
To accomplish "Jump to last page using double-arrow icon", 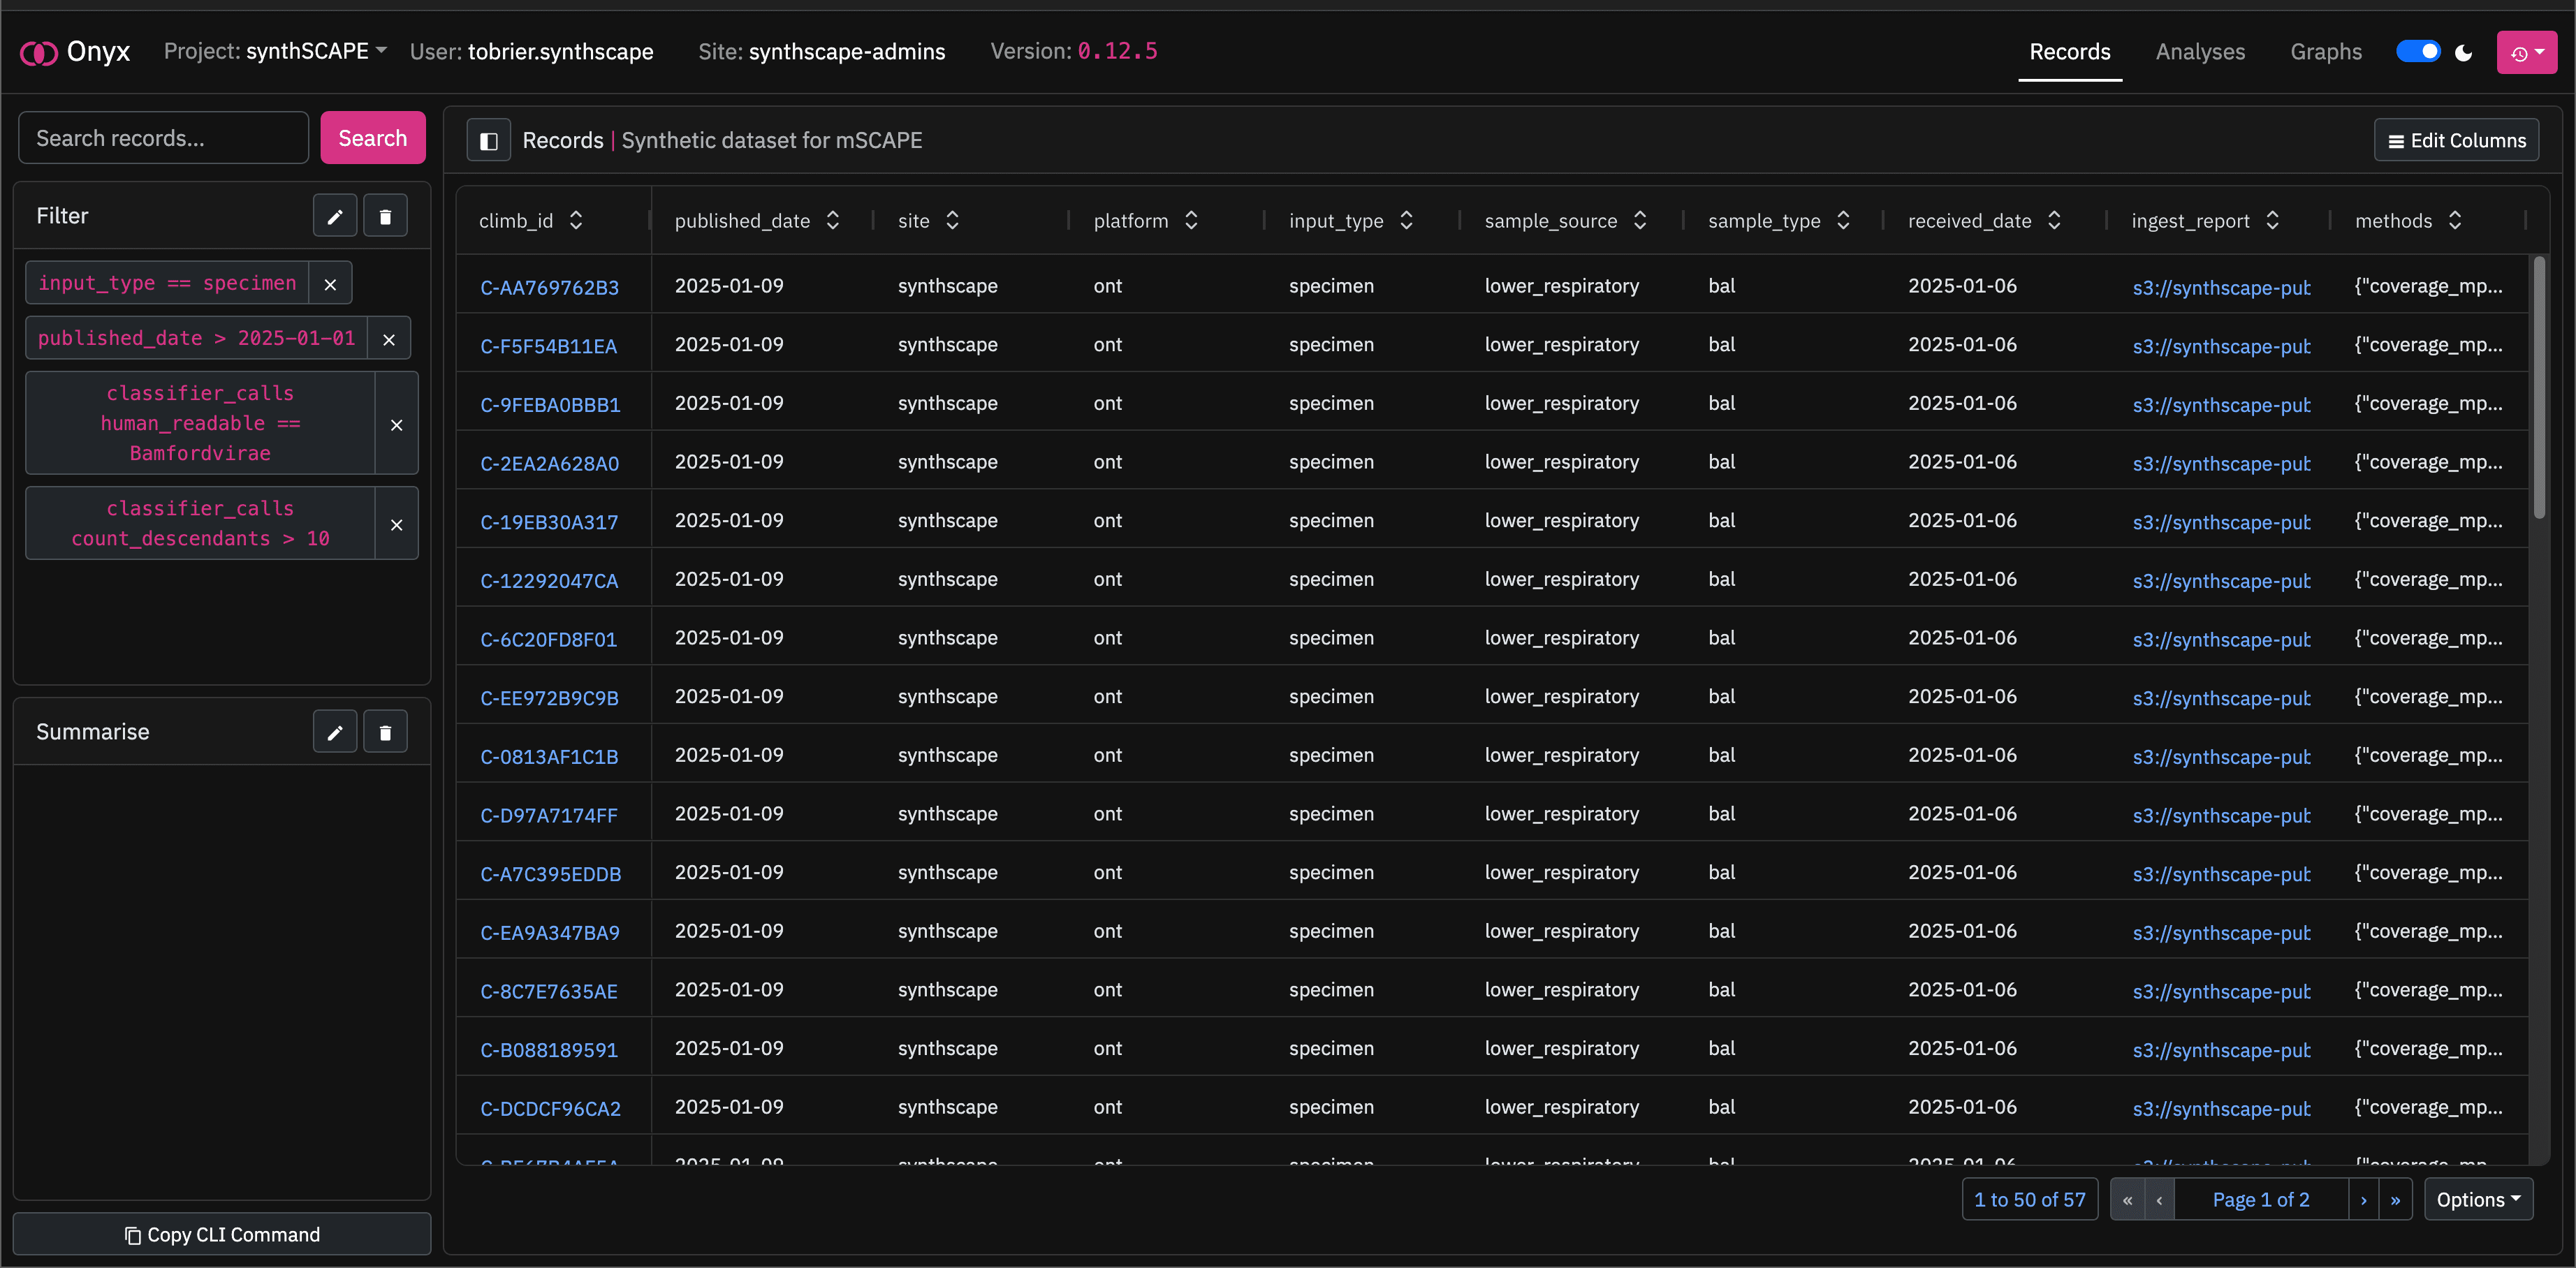I will [x=2394, y=1199].
